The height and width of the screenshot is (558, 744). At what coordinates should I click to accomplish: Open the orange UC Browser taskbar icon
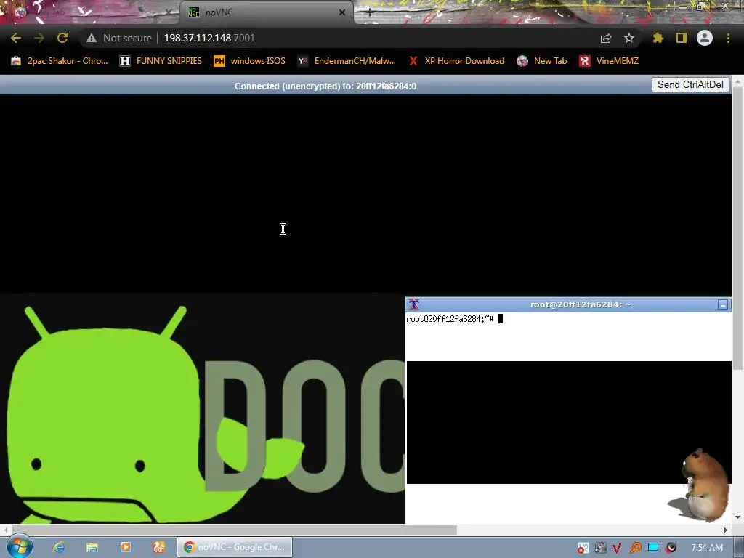coord(159,547)
